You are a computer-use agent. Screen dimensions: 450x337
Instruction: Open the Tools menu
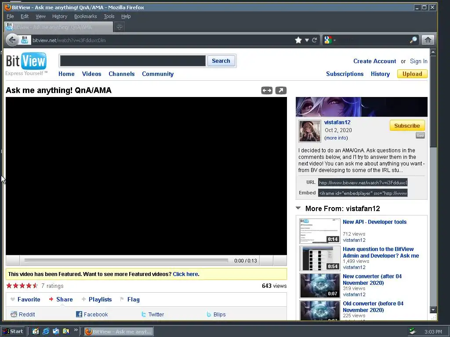coord(109,16)
